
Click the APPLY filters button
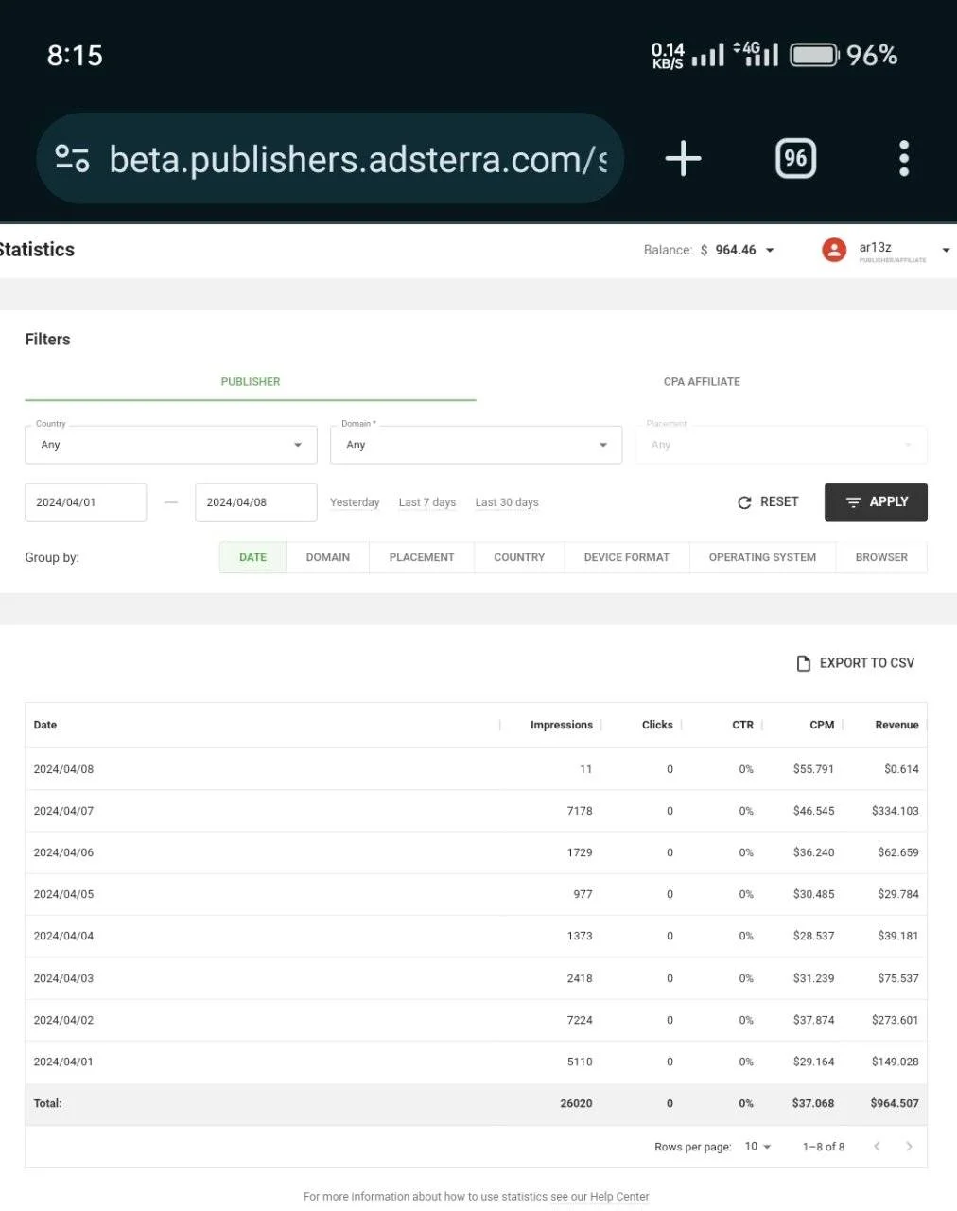tap(876, 502)
